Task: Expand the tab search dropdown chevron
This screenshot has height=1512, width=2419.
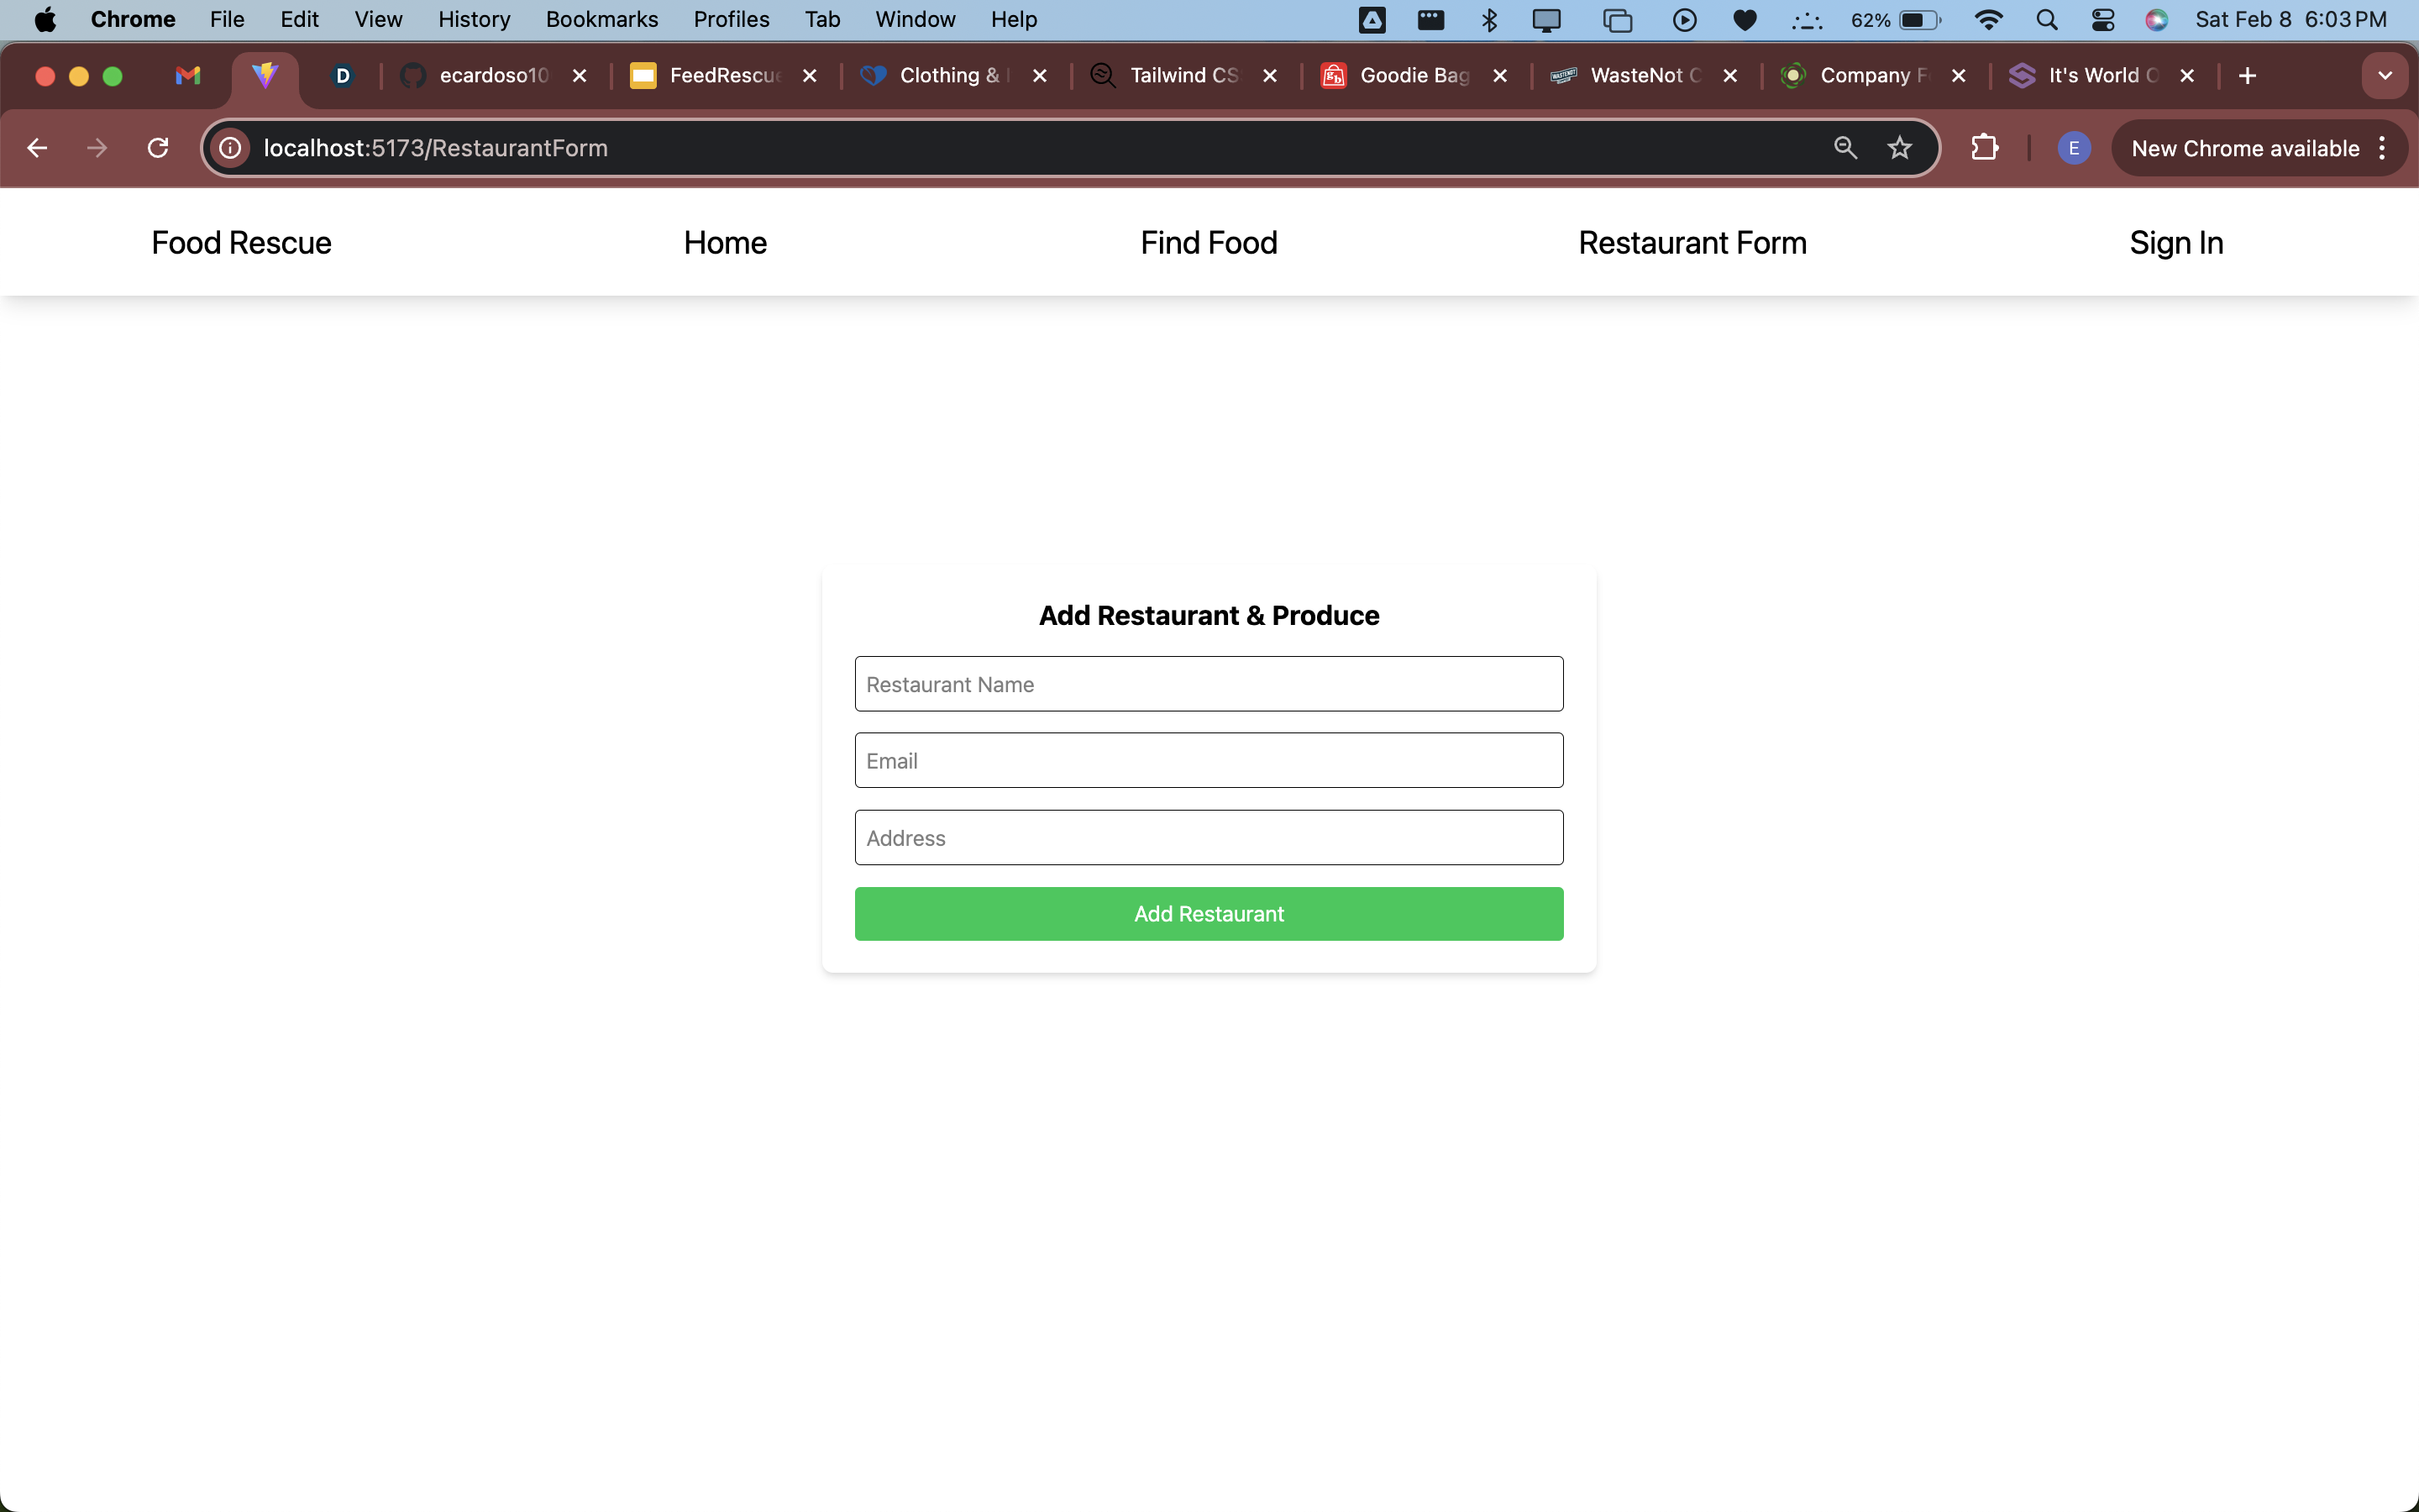Action: coord(2384,76)
